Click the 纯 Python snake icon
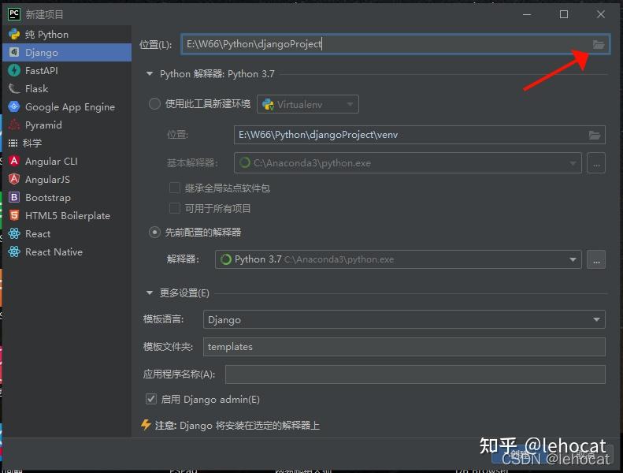Image resolution: width=623 pixels, height=473 pixels. 14,34
